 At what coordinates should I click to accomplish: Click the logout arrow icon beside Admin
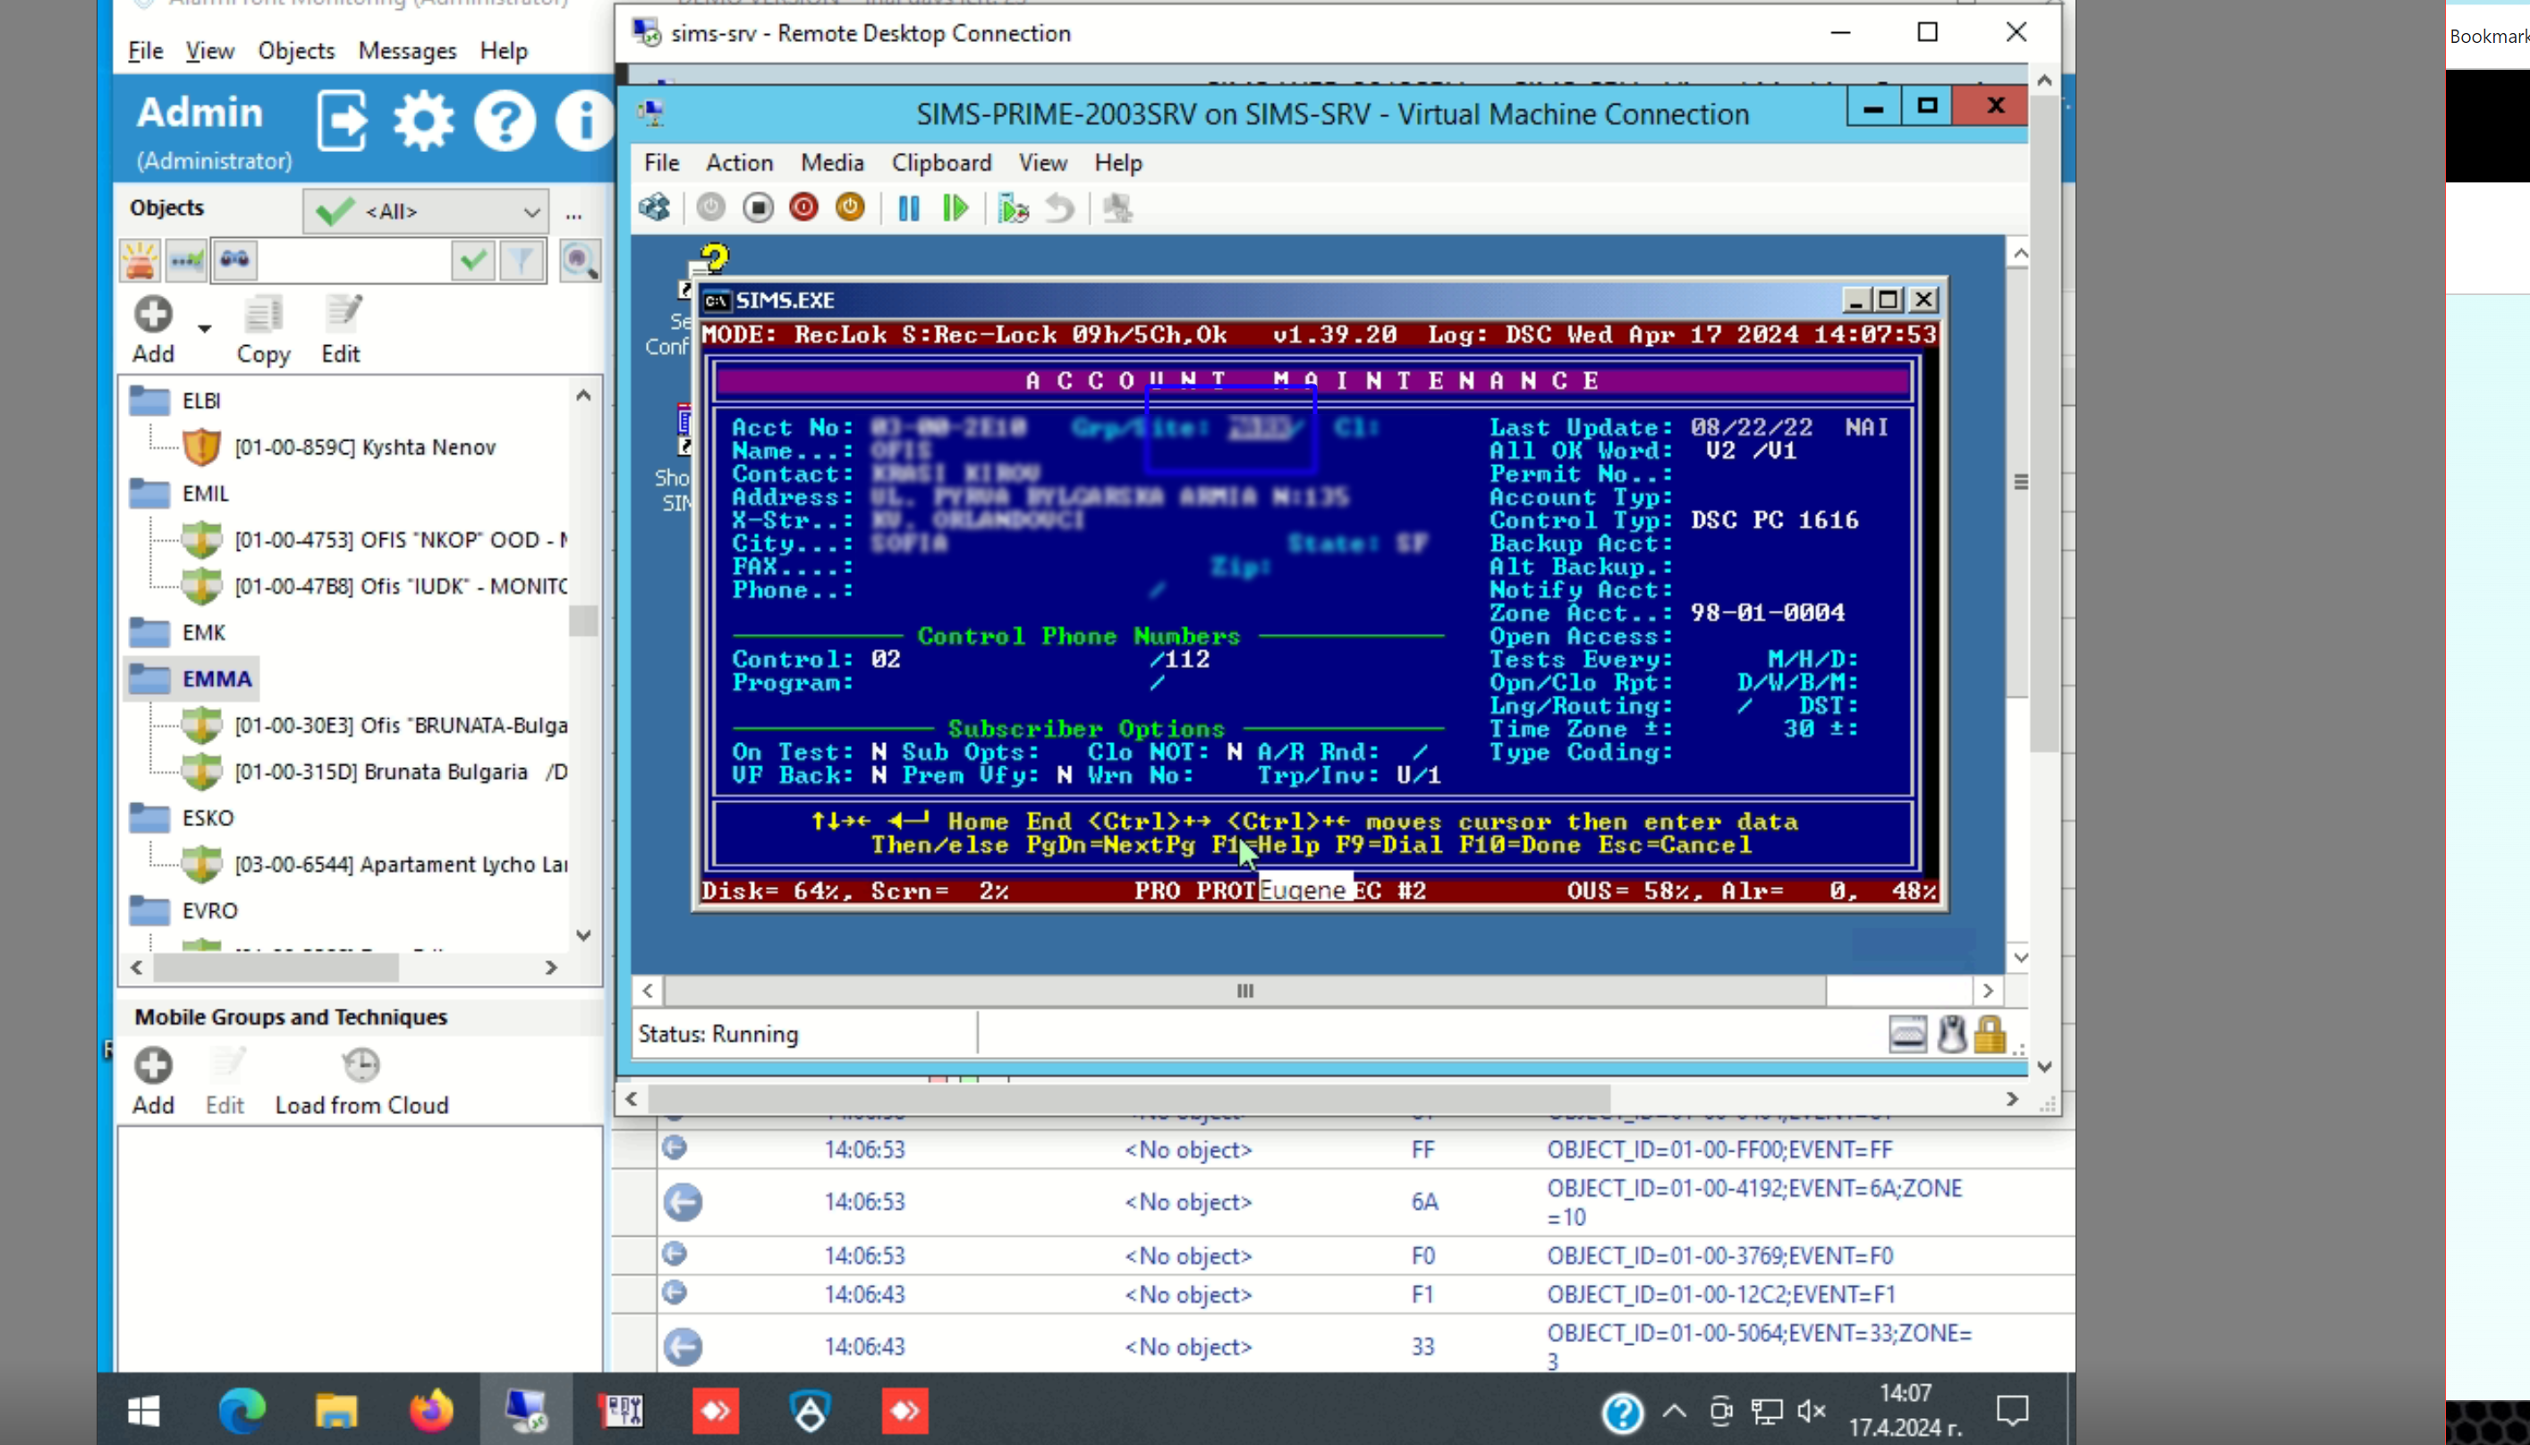pyautogui.click(x=343, y=121)
